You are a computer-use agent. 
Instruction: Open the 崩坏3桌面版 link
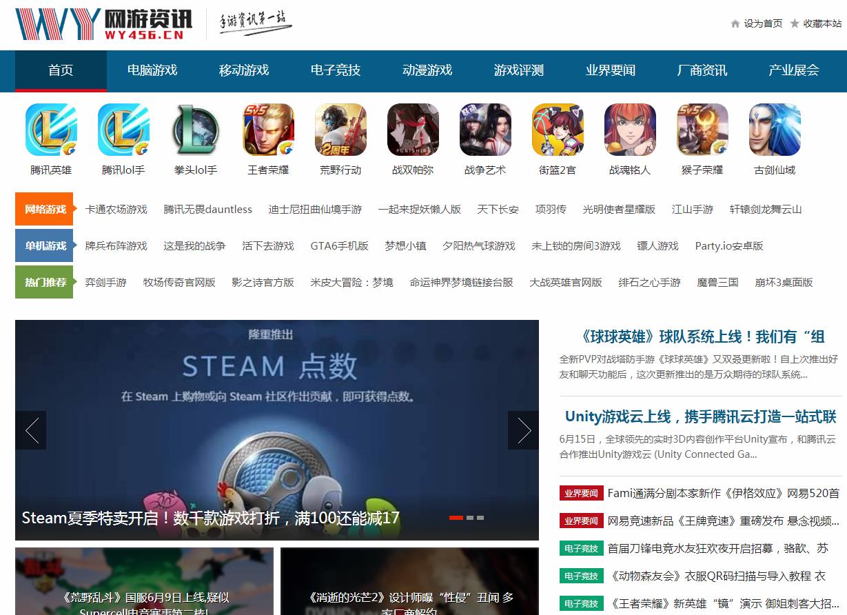(784, 283)
